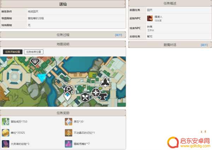
Task: Click the 起始NPC portrait thumbnail
Action: 150,18
